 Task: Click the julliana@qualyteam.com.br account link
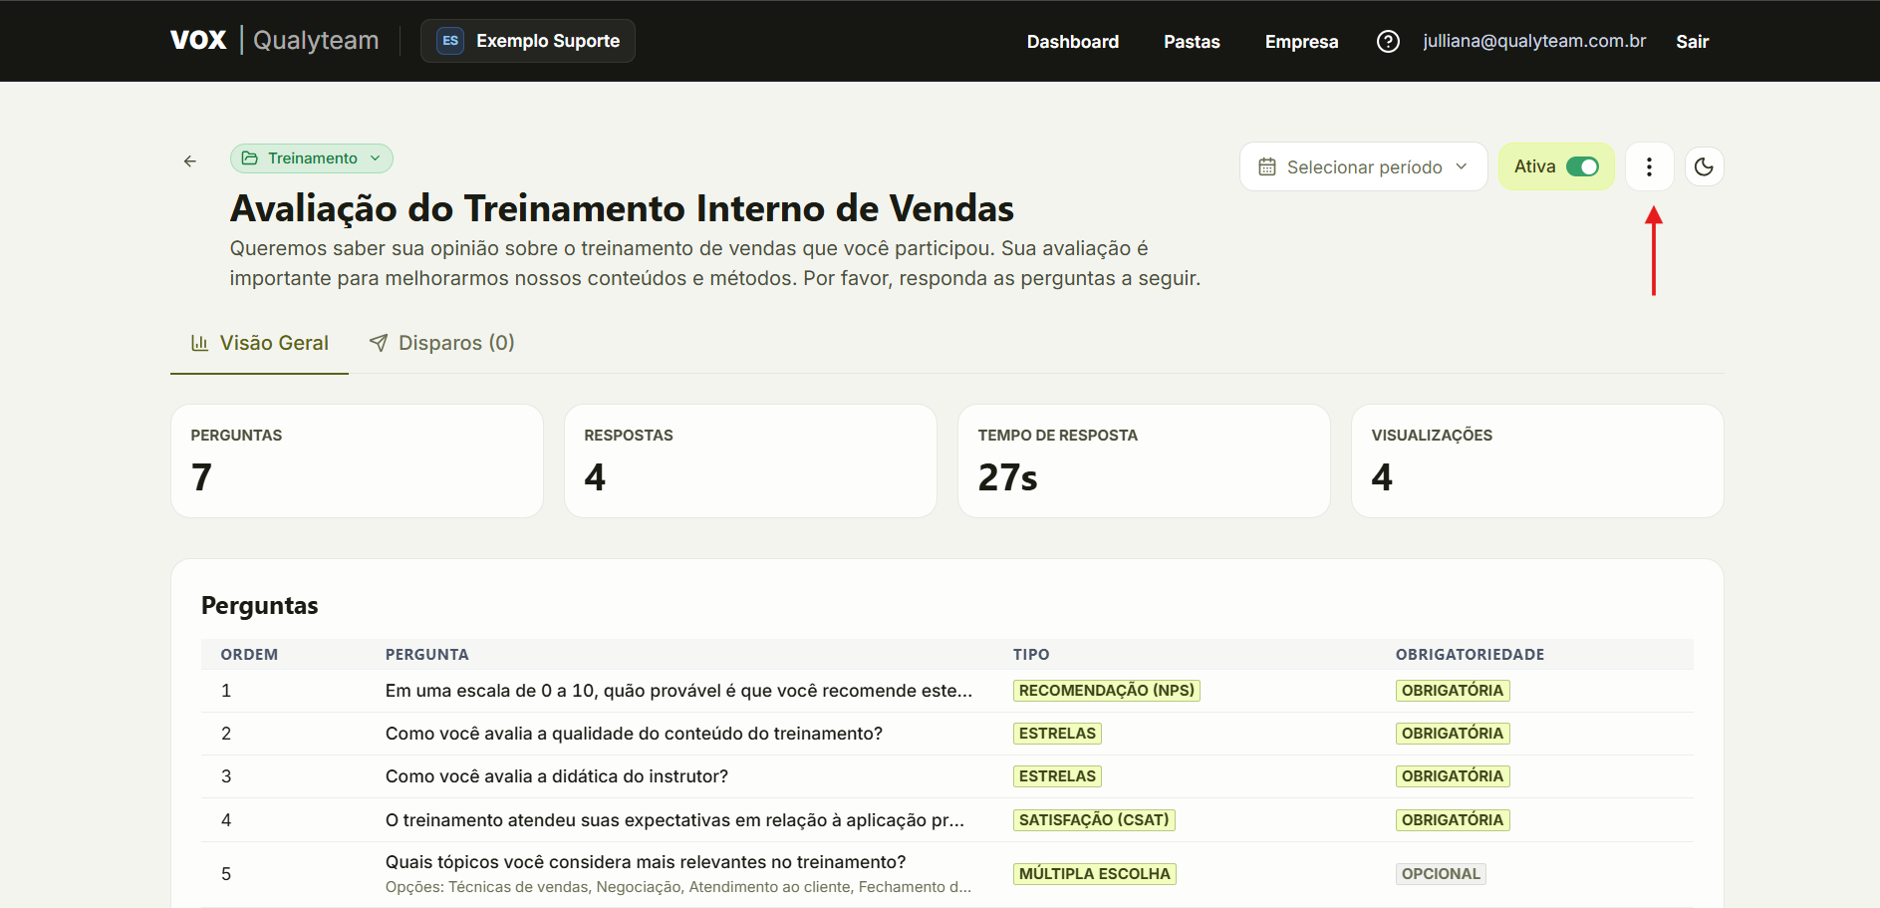pyautogui.click(x=1534, y=41)
